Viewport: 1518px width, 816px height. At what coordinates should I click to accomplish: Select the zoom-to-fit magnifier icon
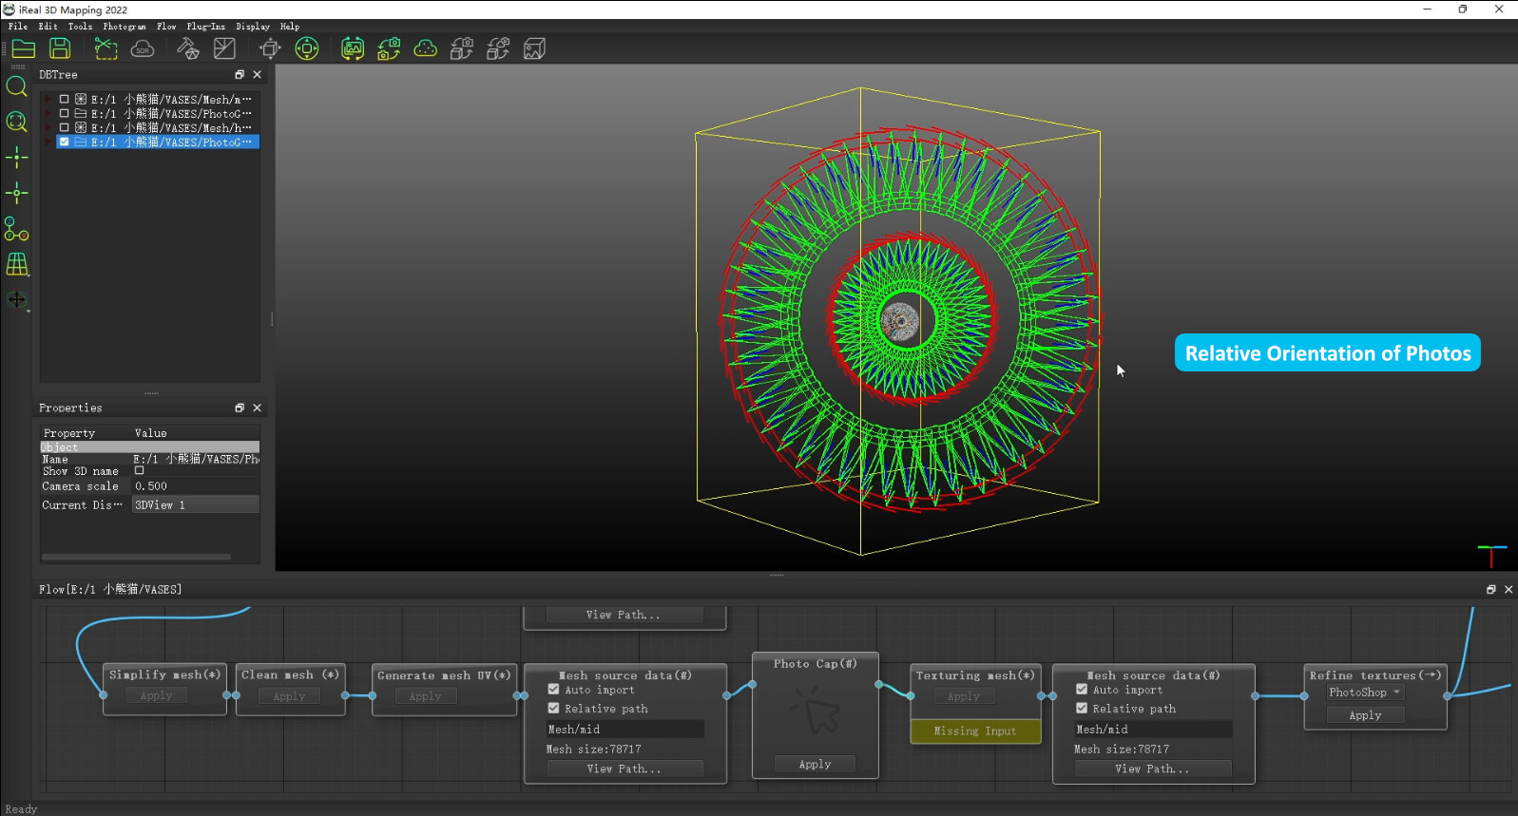tap(16, 122)
